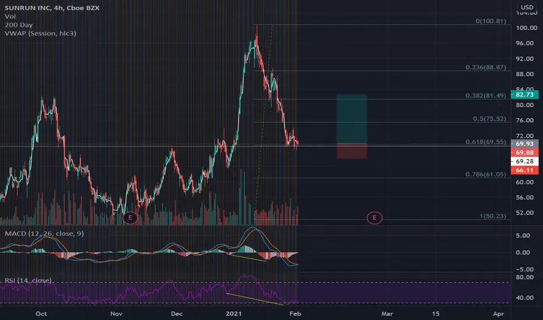Click the USD currency button

pyautogui.click(x=527, y=7)
